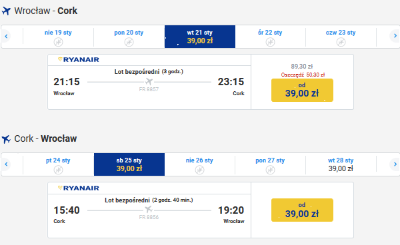The height and width of the screenshot is (245, 400).
Task: Show earlier return dates with left arrow
Action: coord(6,164)
